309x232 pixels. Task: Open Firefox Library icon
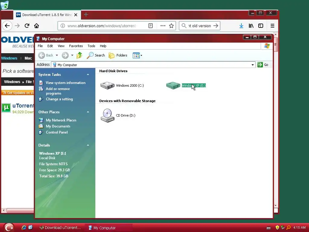click(251, 26)
